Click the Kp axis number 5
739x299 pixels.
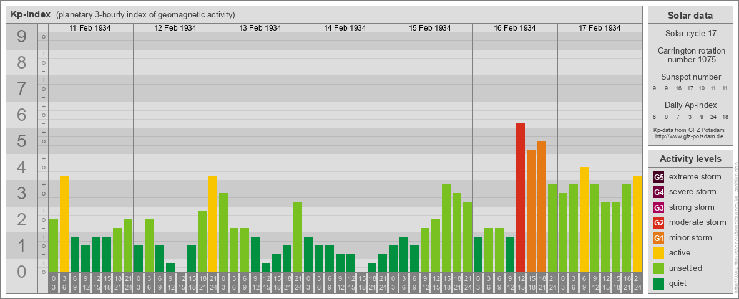click(21, 141)
